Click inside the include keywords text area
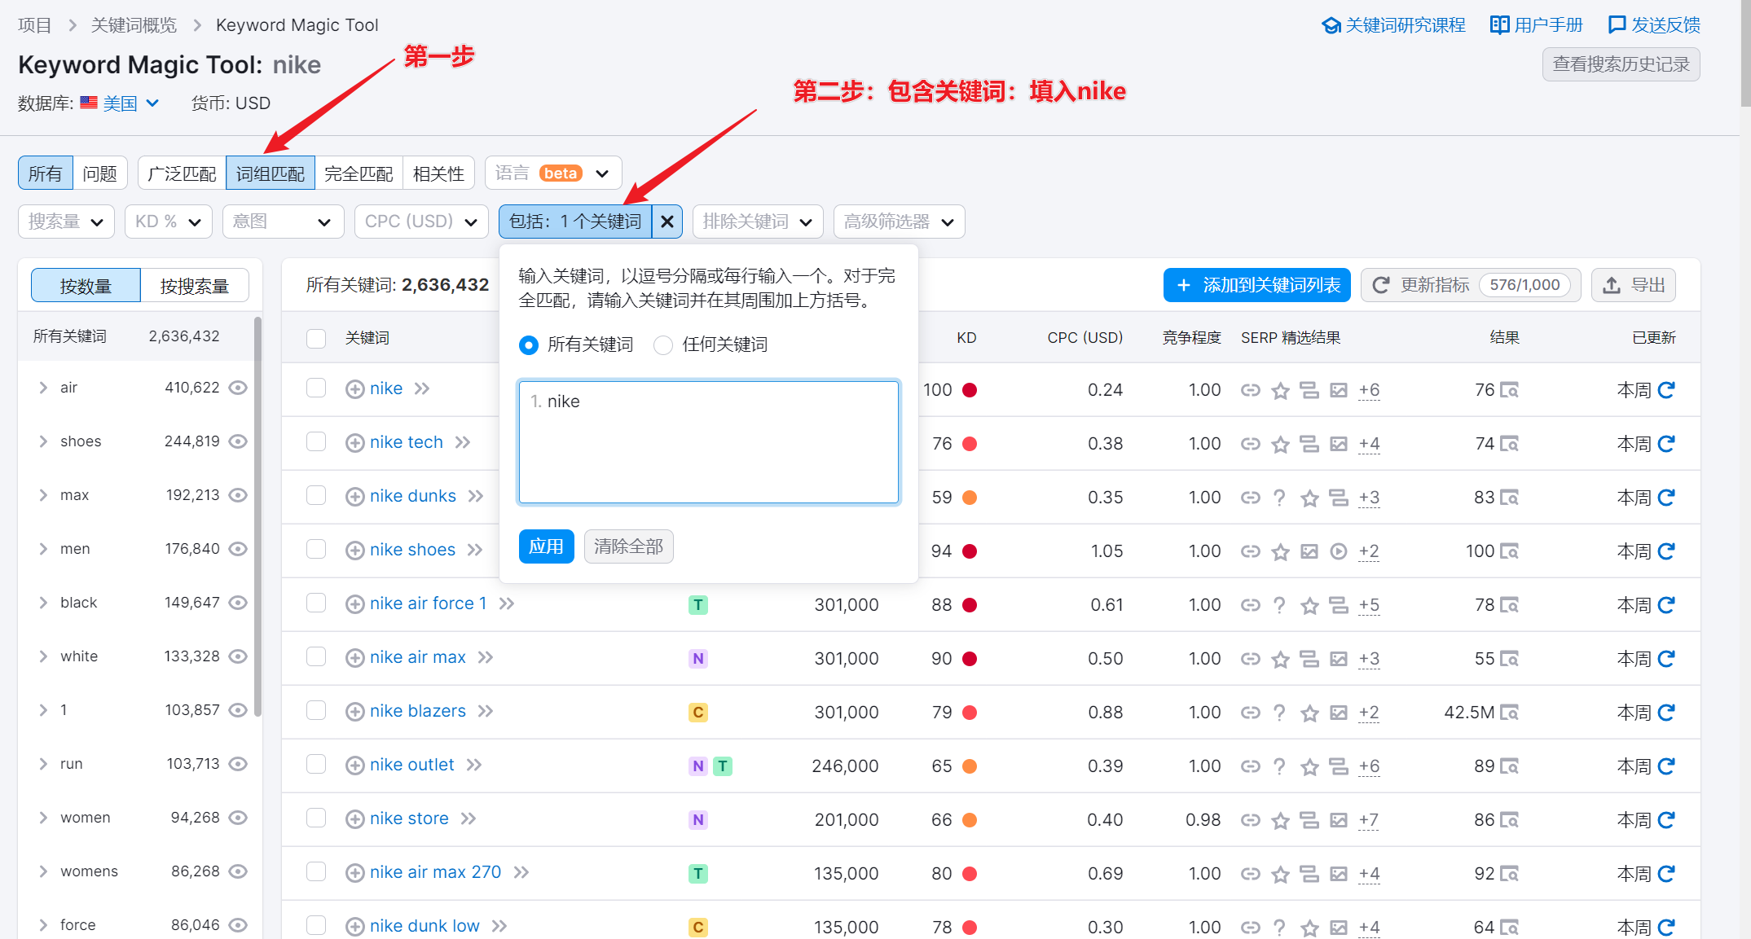1751x939 pixels. click(708, 442)
